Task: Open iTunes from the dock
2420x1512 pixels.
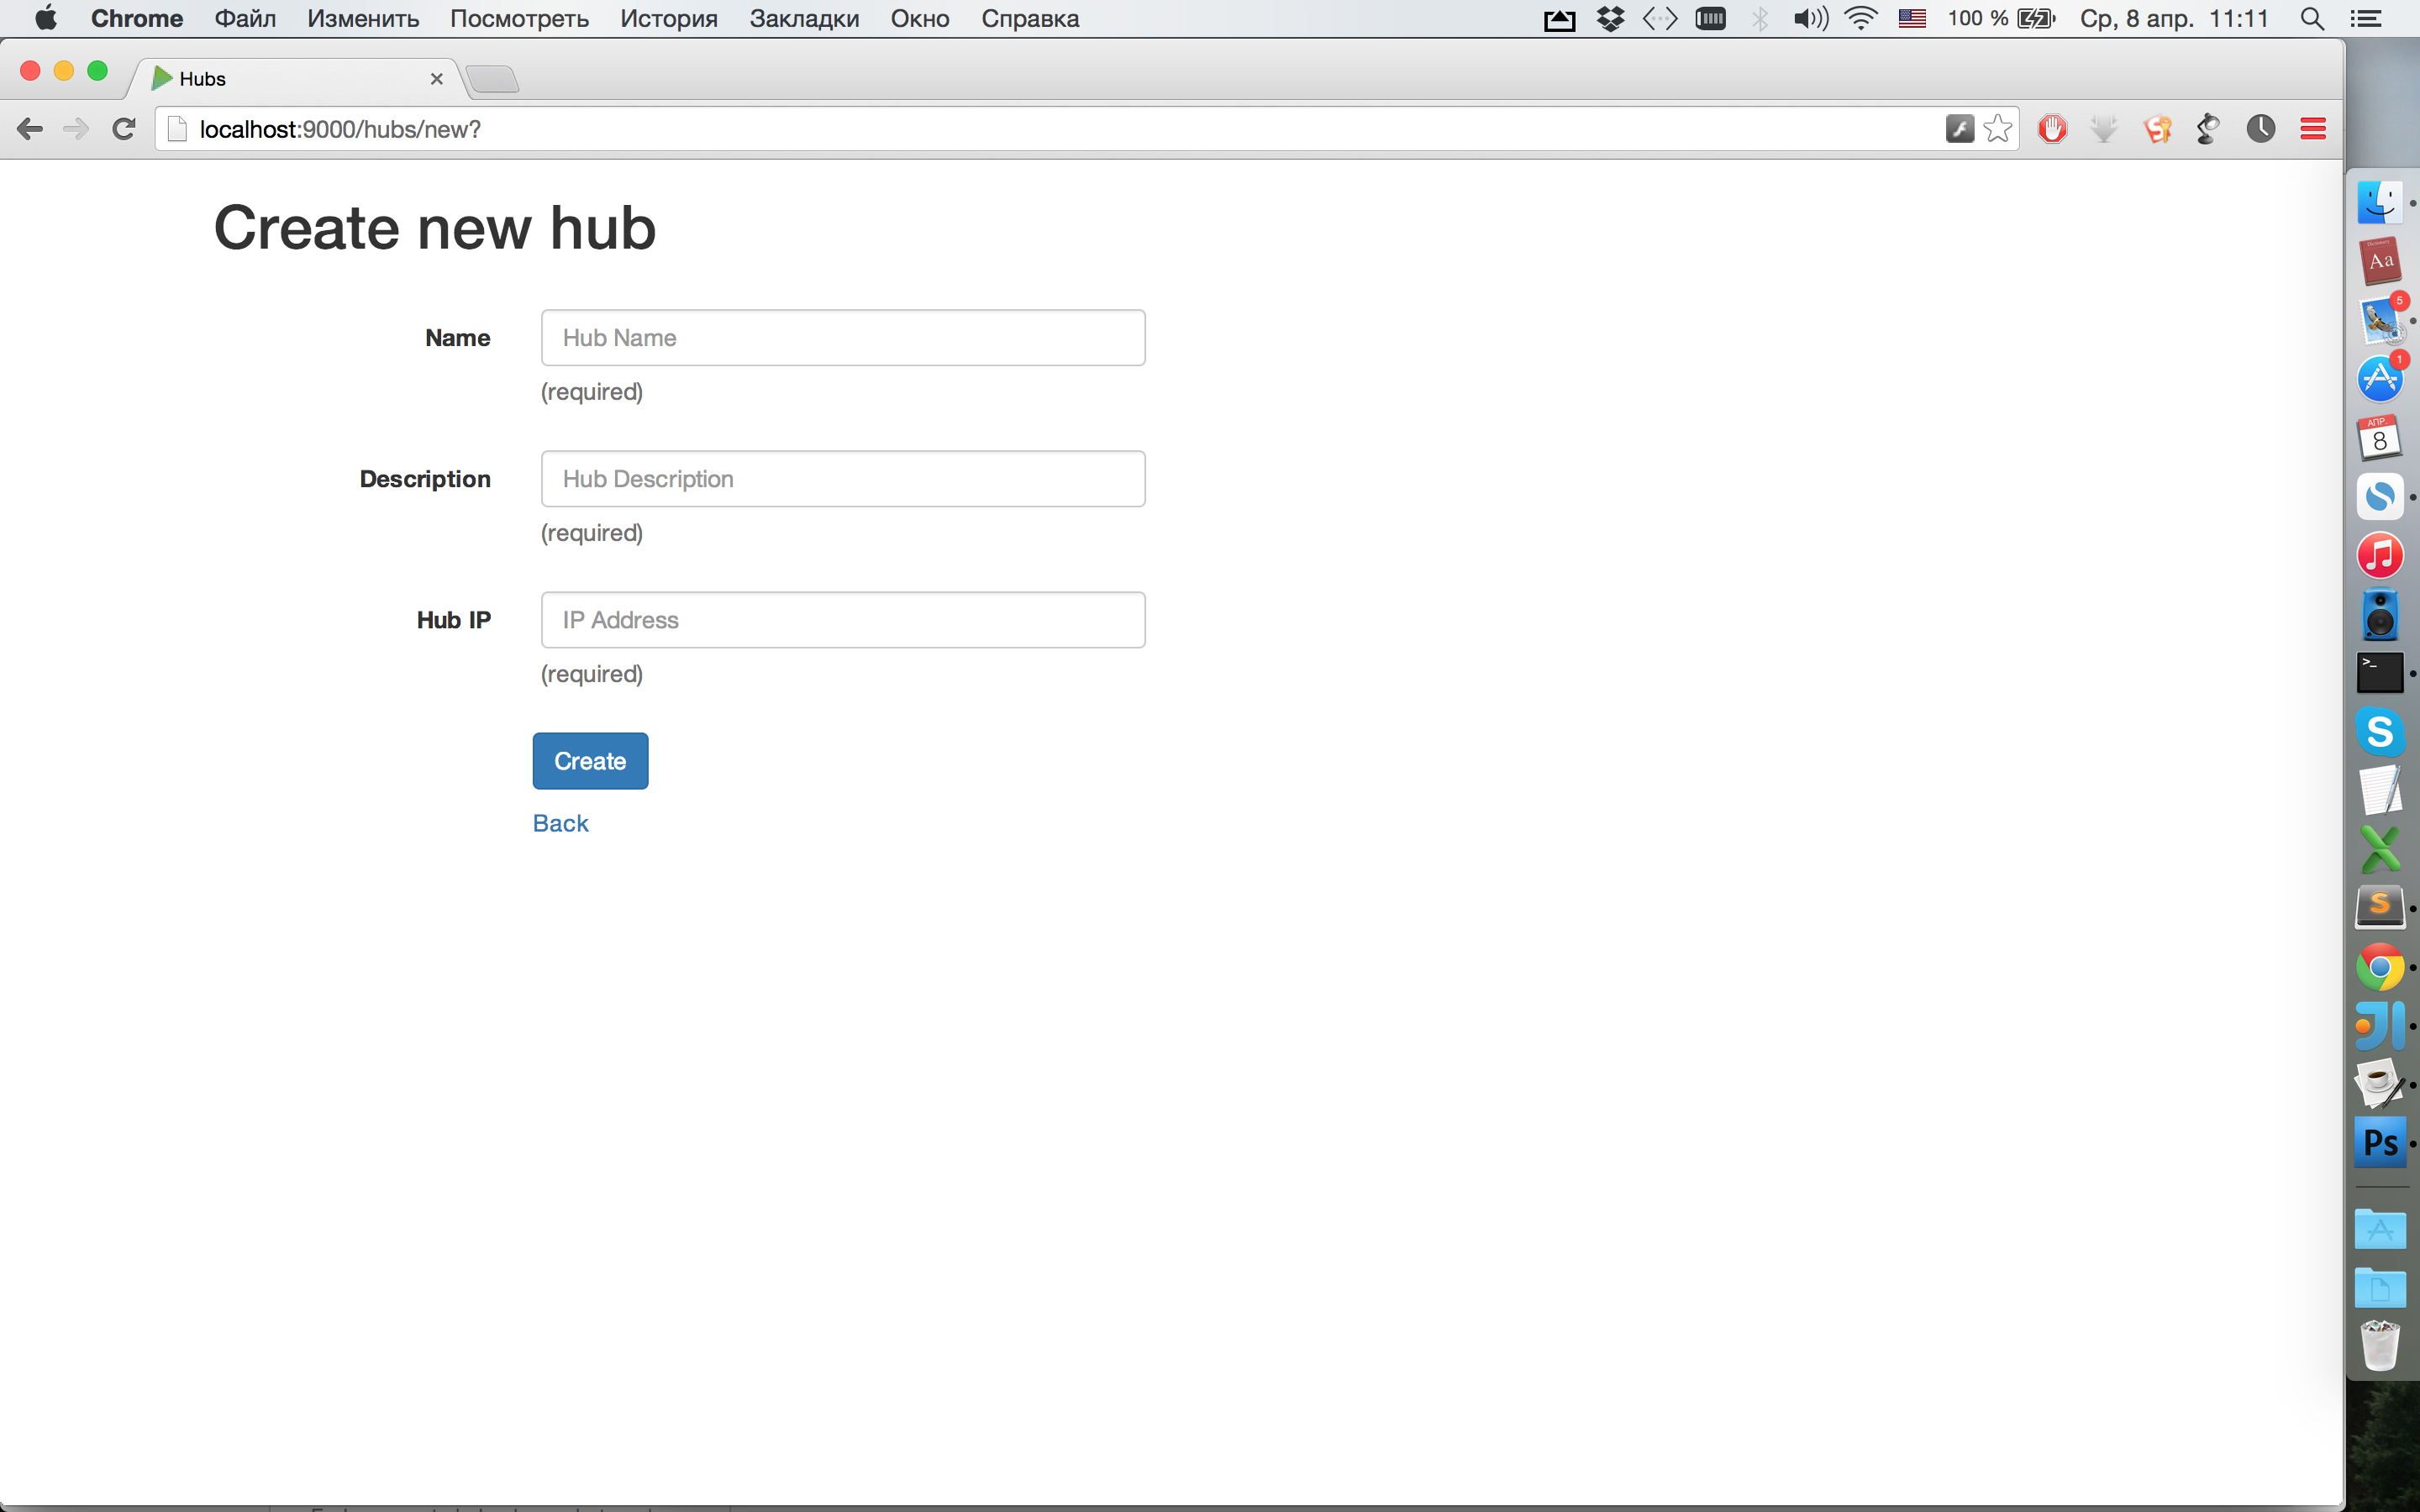Action: [x=2380, y=556]
